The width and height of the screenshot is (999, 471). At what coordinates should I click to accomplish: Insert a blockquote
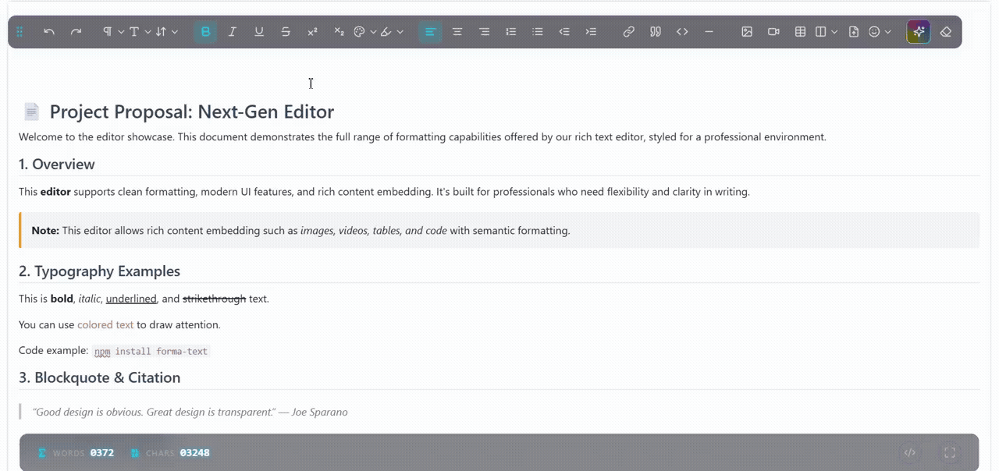(656, 32)
